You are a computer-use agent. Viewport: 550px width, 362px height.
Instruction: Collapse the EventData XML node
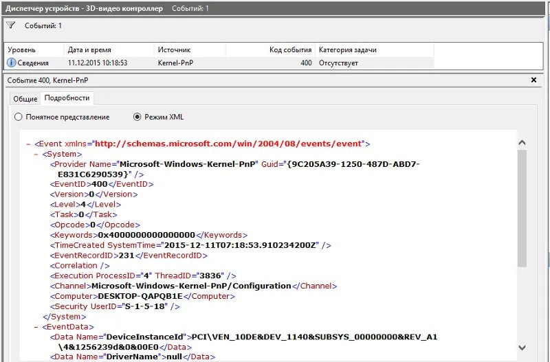(x=36, y=327)
